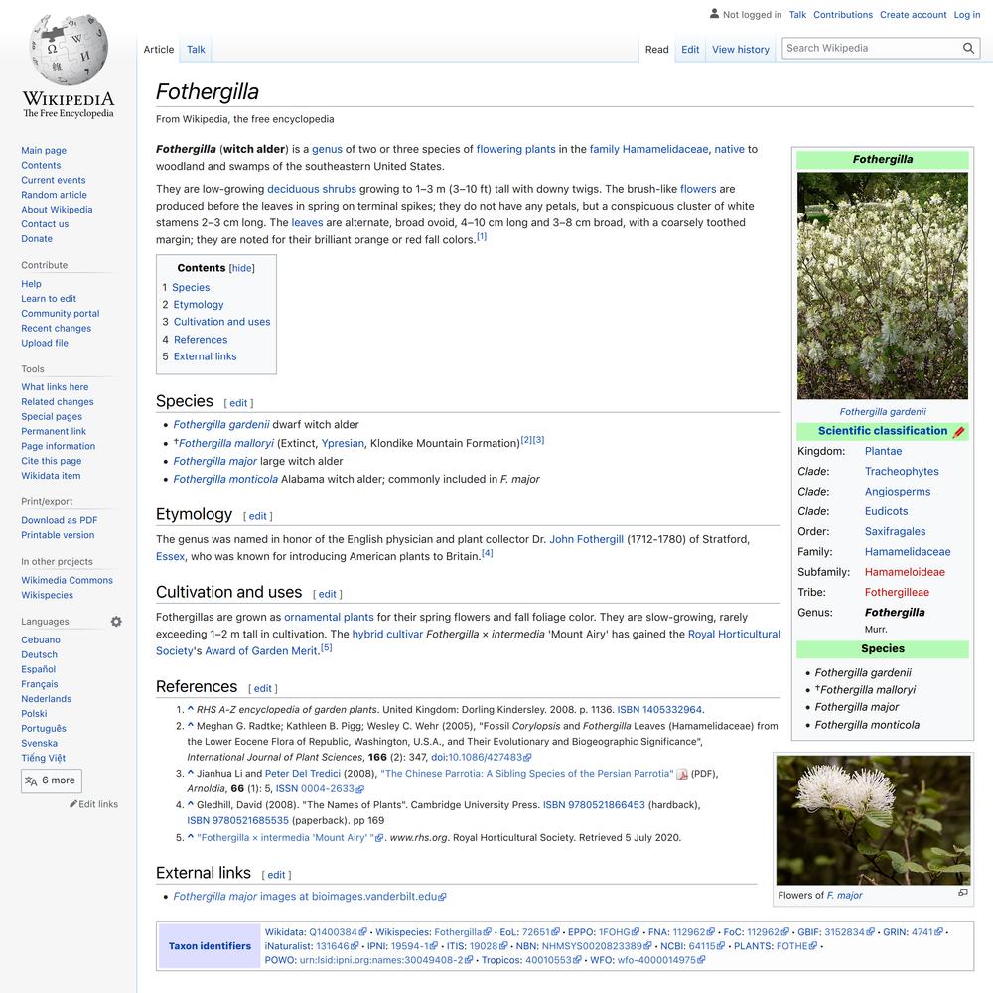This screenshot has width=993, height=993.
Task: Open Tiếng Việt language version
Action: click(x=43, y=758)
